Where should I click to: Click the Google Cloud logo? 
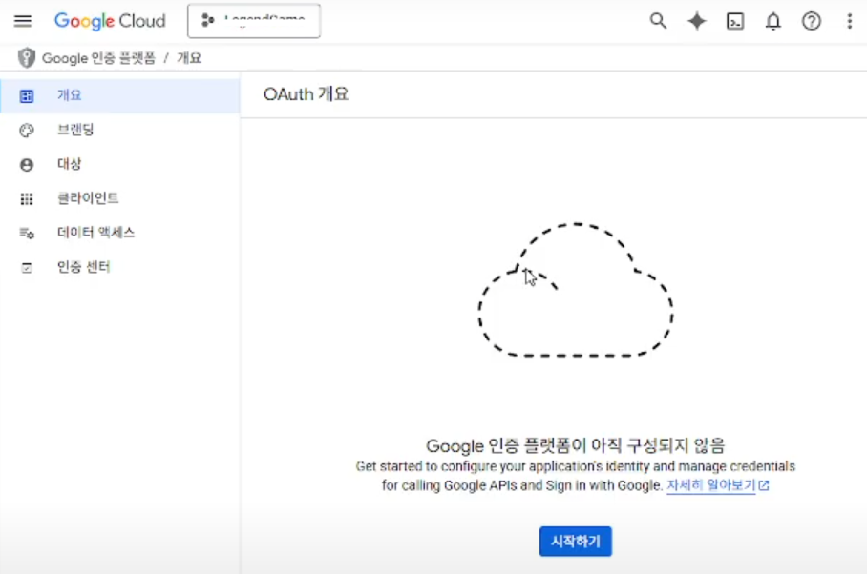[x=110, y=21]
